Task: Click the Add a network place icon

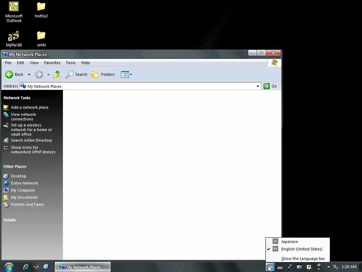Action: coord(6,107)
